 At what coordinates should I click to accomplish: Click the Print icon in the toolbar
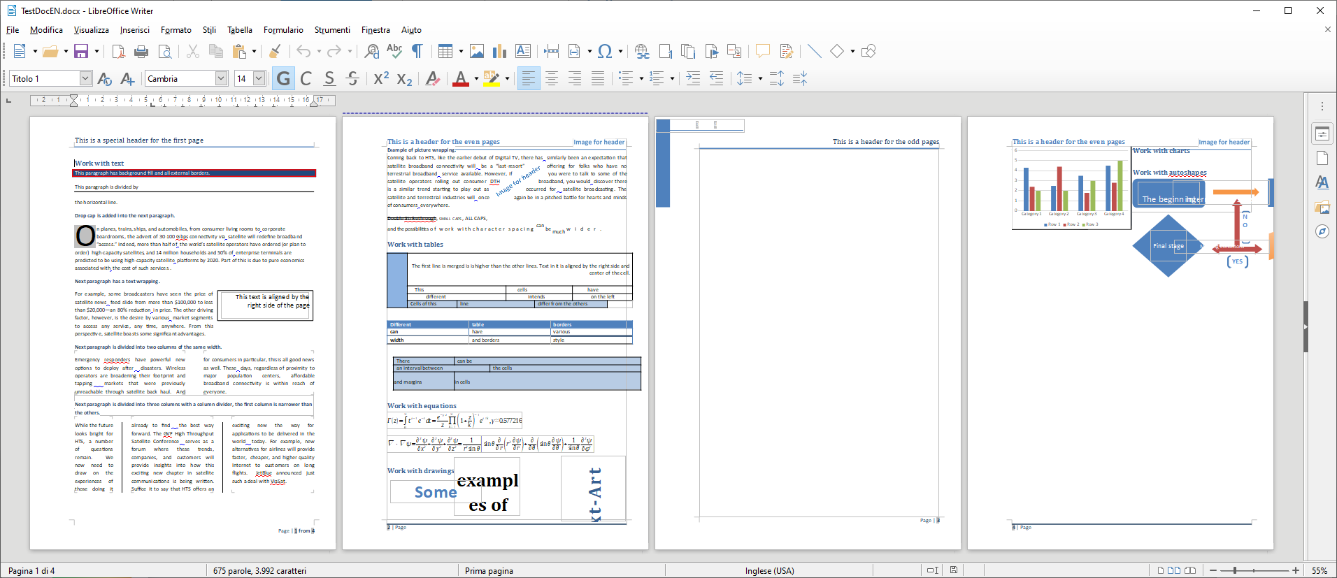pos(141,51)
